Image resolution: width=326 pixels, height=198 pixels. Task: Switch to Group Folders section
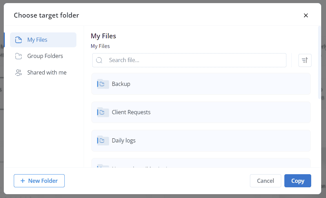[43, 56]
